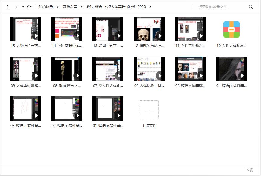Viewport: 261px width, 176px height.
Task: Open the navigation history dropdown arrow
Action: (x=23, y=7)
